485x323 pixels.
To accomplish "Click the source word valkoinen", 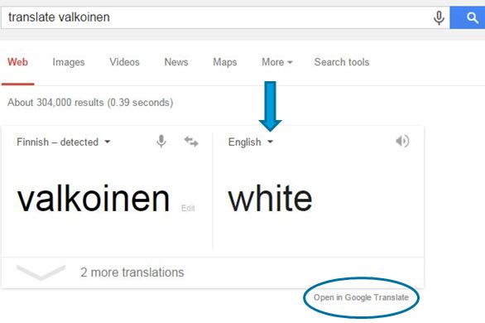I will (x=94, y=198).
